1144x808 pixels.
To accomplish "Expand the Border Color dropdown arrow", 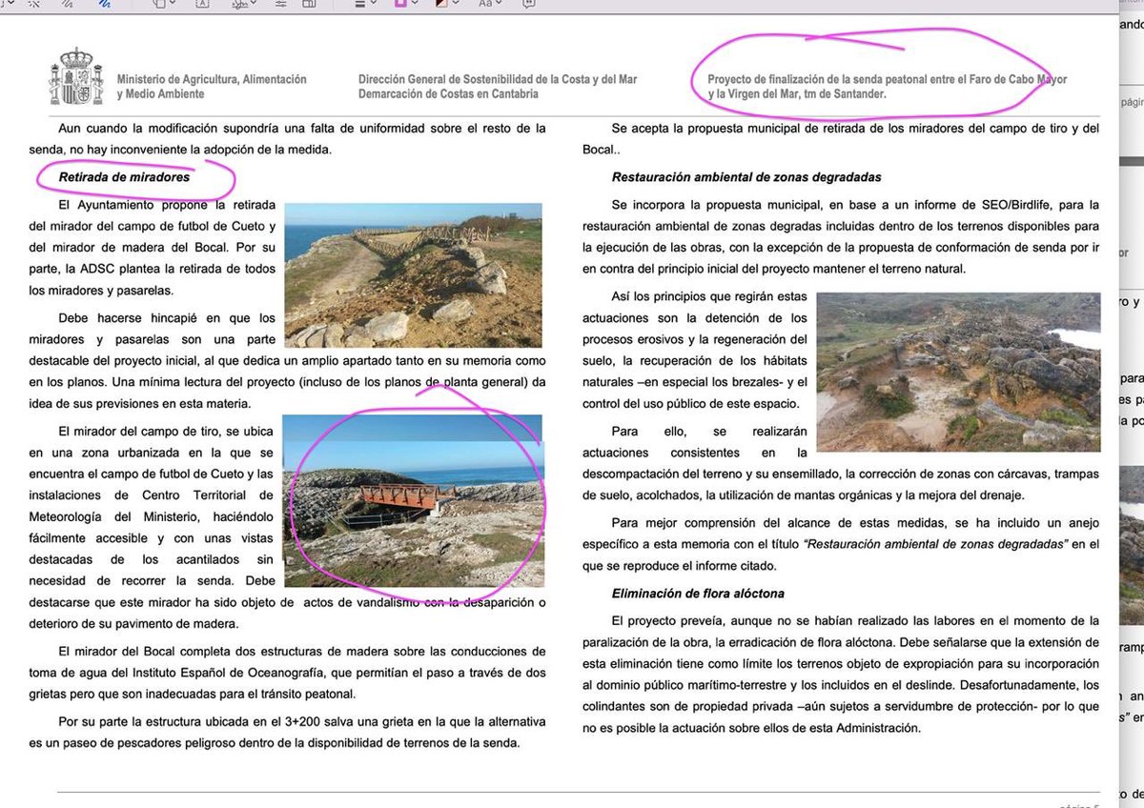I will point(415,3).
